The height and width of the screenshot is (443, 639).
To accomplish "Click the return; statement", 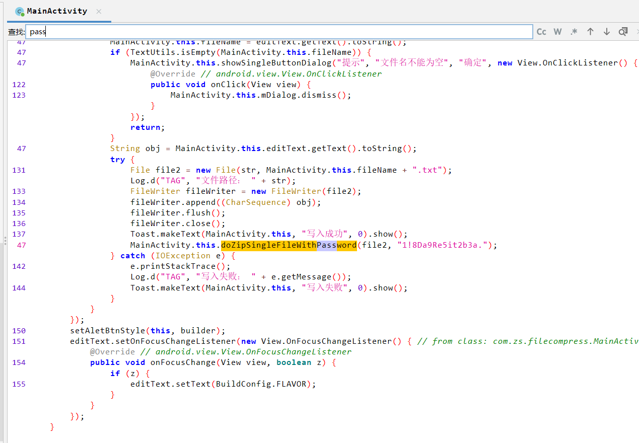I will (x=148, y=127).
